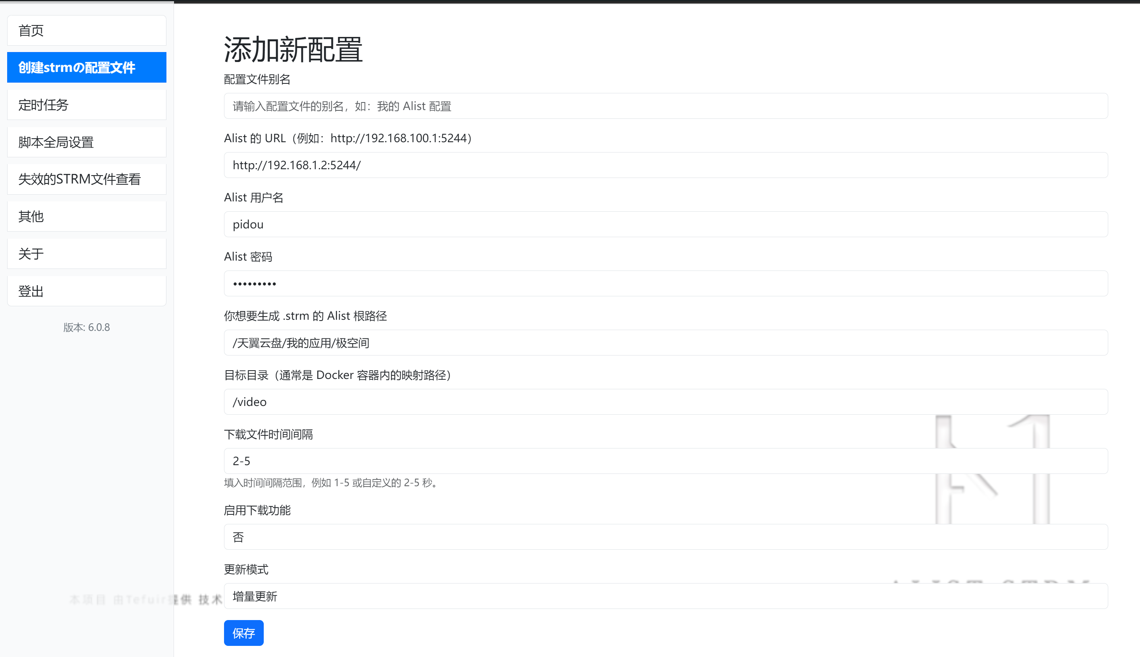Viewport: 1140px width, 657px height.
Task: Focus the Alist URL field
Action: [x=665, y=165]
